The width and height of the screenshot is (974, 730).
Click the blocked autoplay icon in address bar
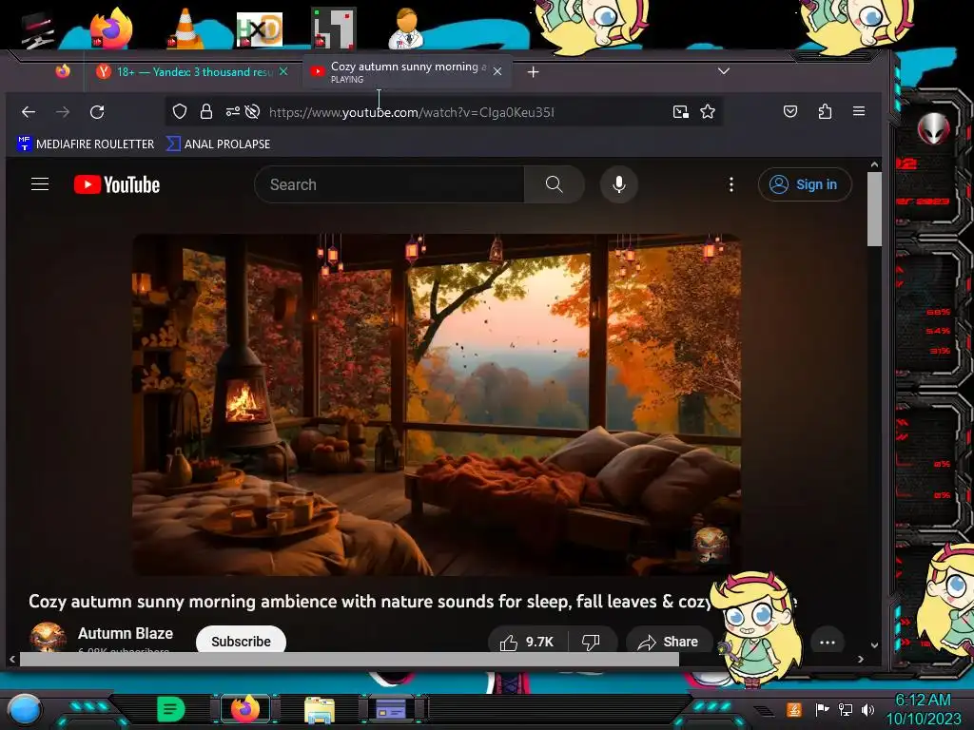[x=252, y=112]
